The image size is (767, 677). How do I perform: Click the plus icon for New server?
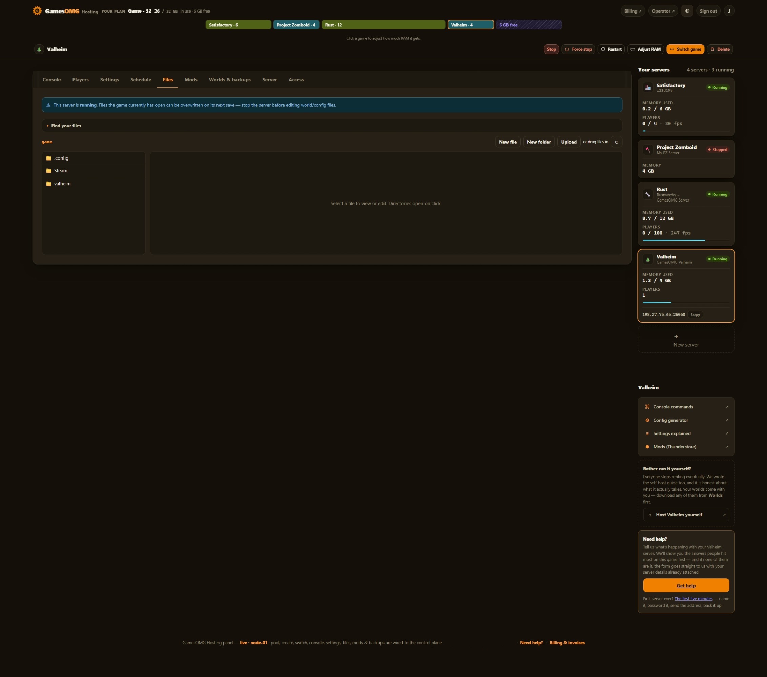pos(676,336)
